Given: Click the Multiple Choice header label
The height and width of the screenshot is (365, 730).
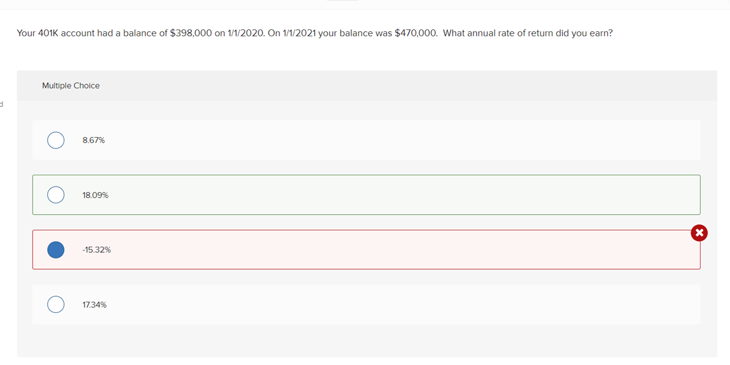Looking at the screenshot, I should [x=71, y=85].
